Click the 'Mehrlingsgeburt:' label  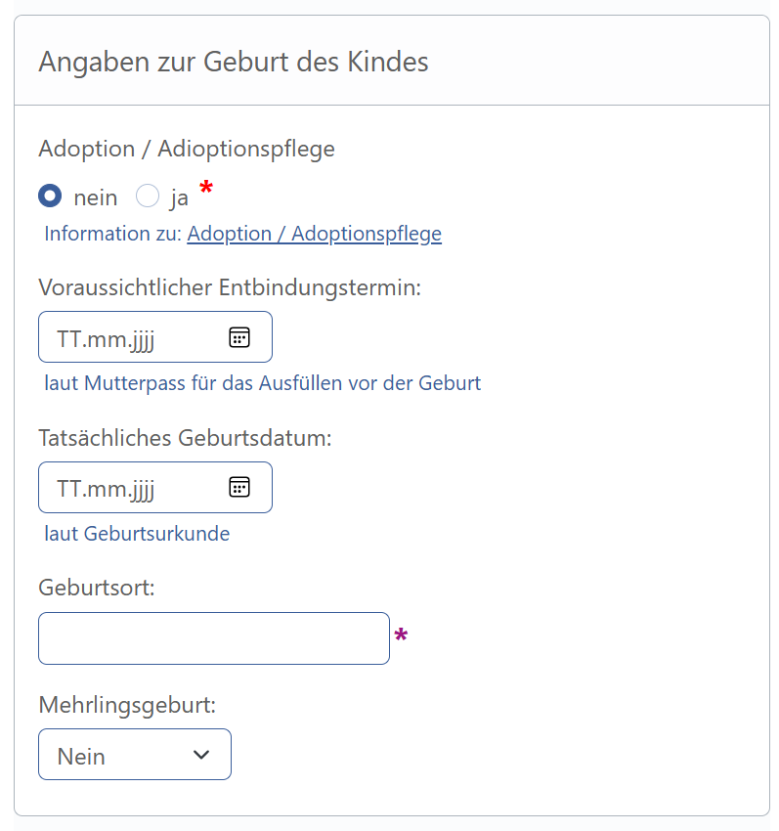pos(127,706)
